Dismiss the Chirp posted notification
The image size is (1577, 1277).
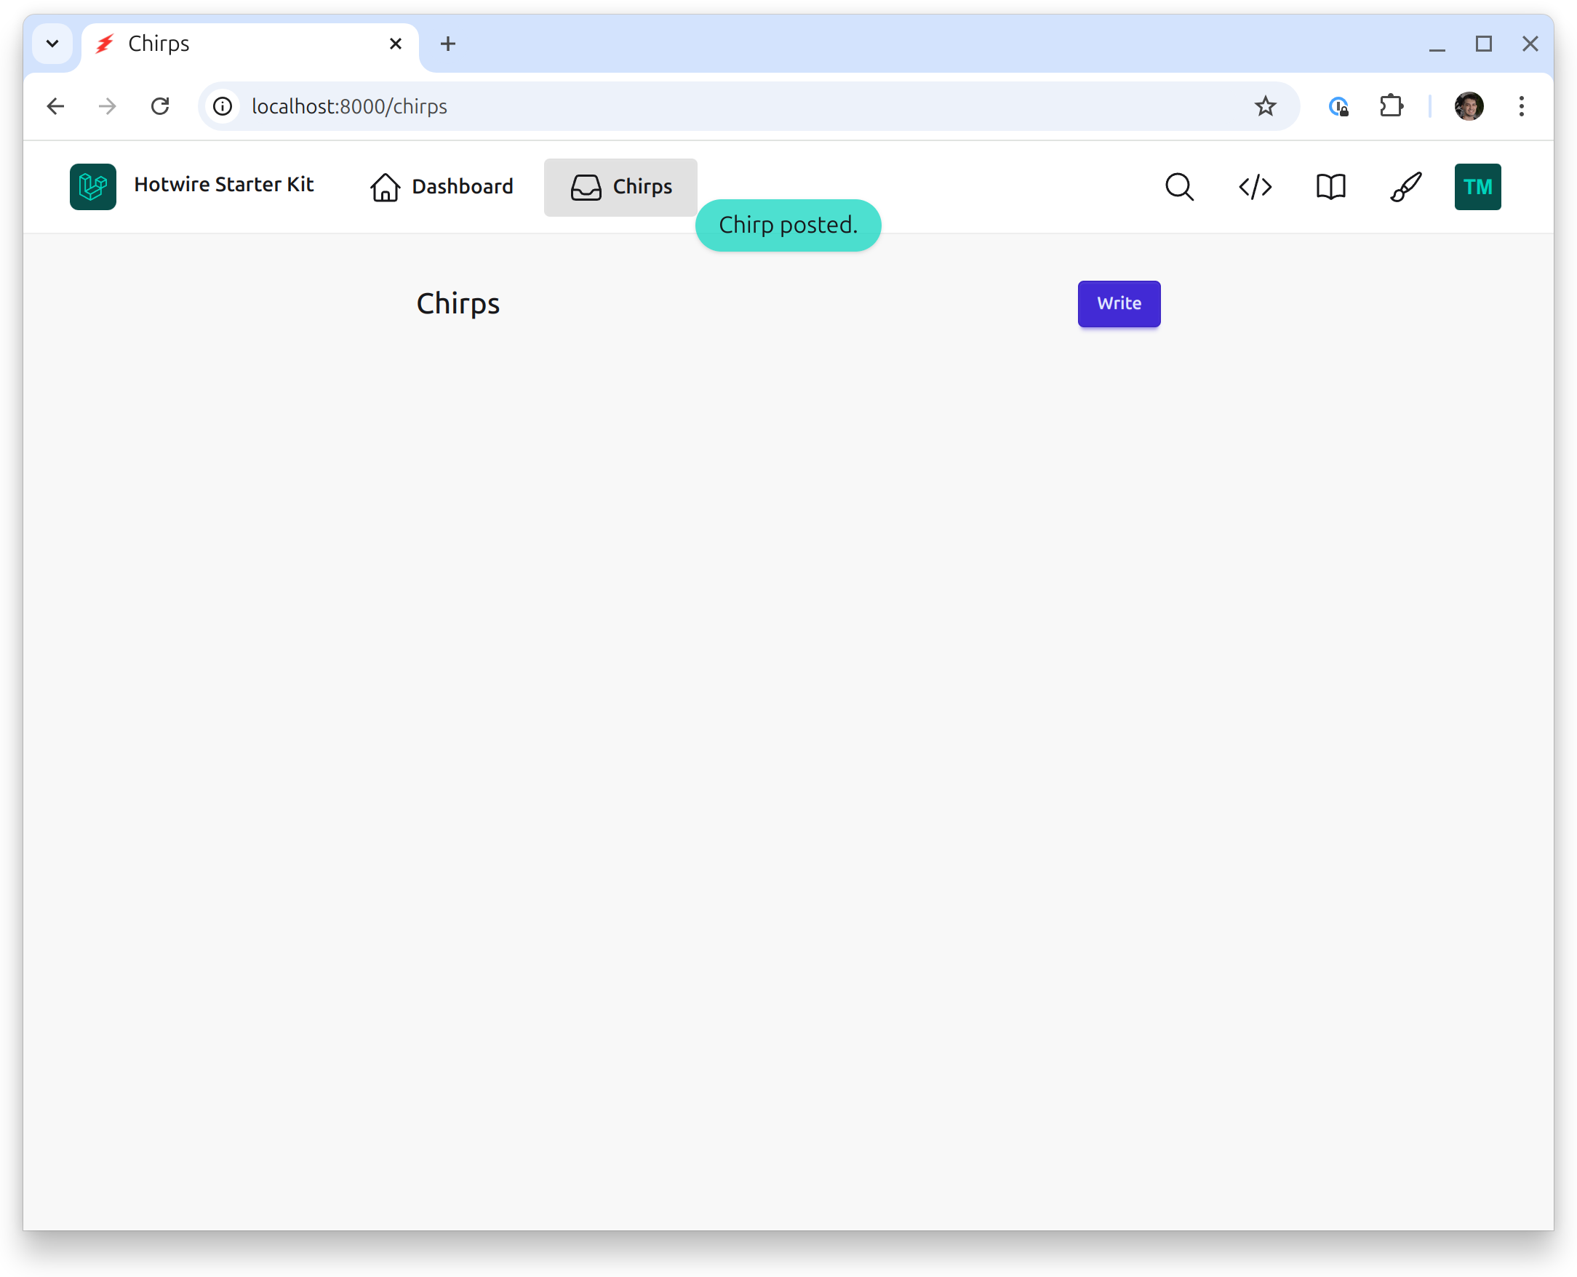tap(787, 225)
